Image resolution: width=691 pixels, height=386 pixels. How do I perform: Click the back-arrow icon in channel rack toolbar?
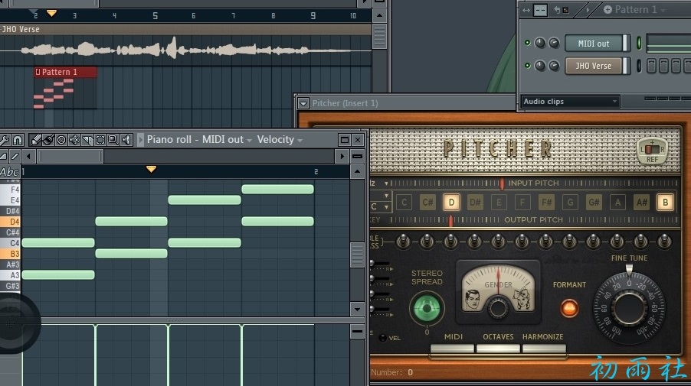click(557, 10)
